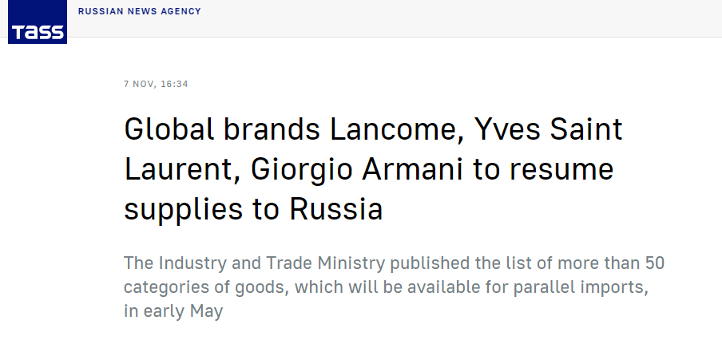Click the TASS logo icon
This screenshot has height=352, width=722.
coord(37,24)
